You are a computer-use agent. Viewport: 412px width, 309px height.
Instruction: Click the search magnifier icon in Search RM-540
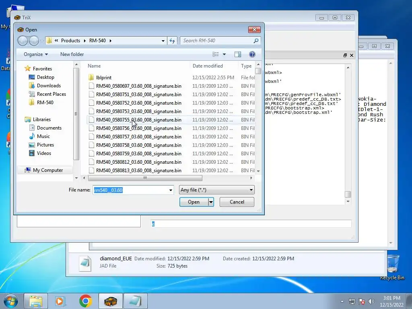pos(256,41)
